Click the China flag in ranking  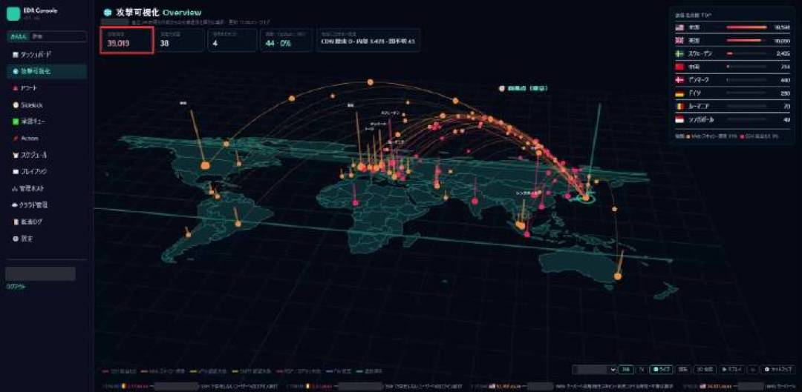[x=679, y=67]
